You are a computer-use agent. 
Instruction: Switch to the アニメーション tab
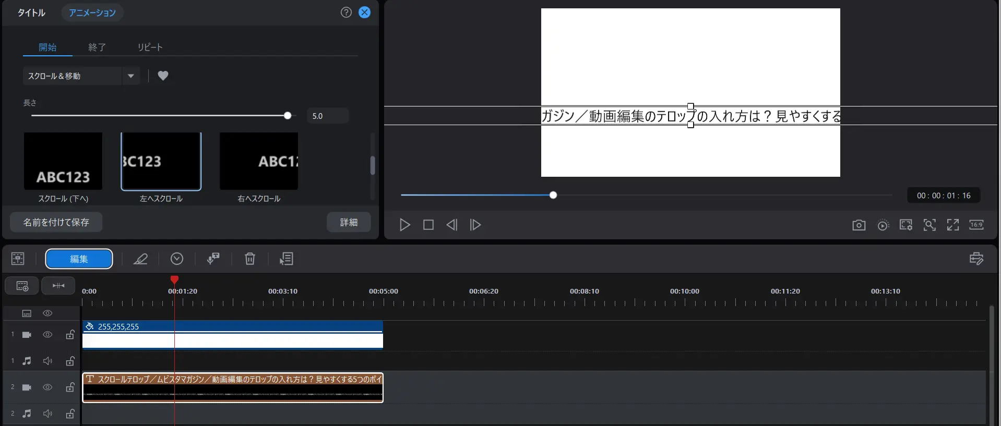pos(92,13)
